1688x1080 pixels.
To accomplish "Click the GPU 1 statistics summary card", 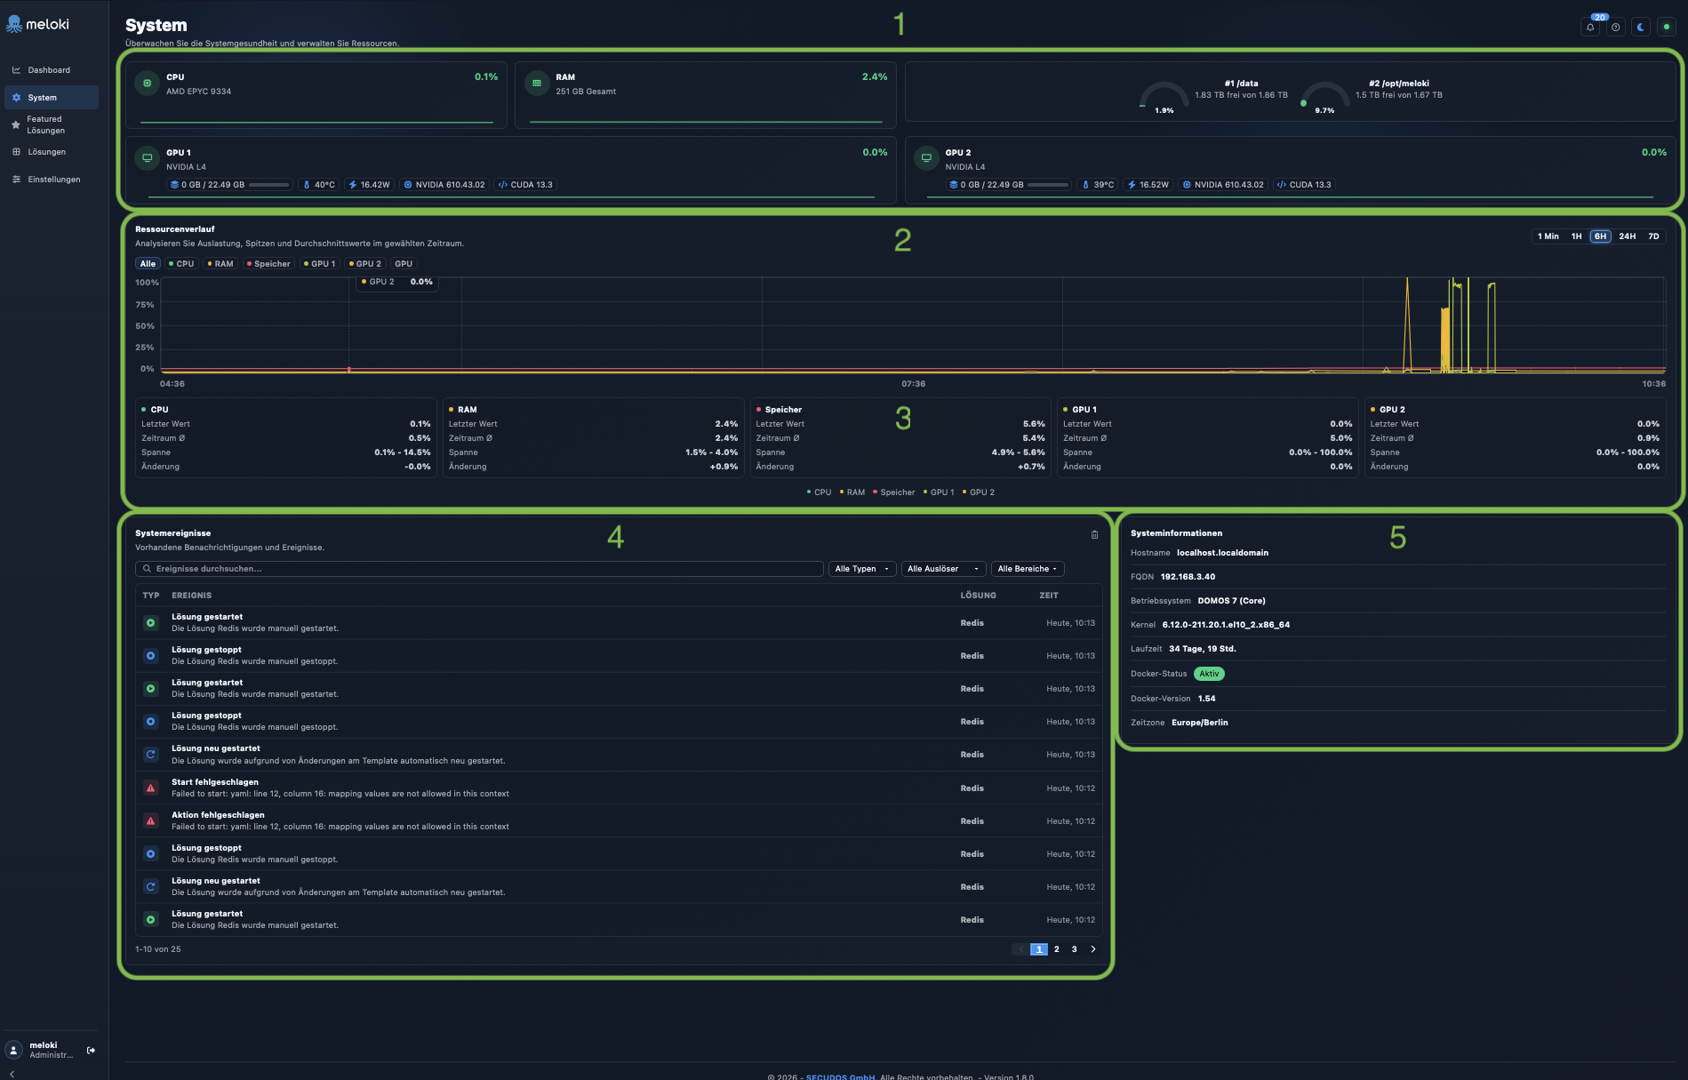I will (1207, 438).
